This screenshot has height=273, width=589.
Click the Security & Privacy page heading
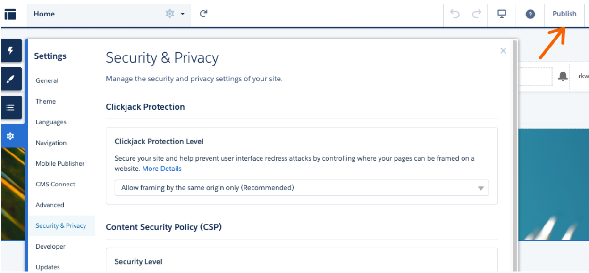point(162,58)
